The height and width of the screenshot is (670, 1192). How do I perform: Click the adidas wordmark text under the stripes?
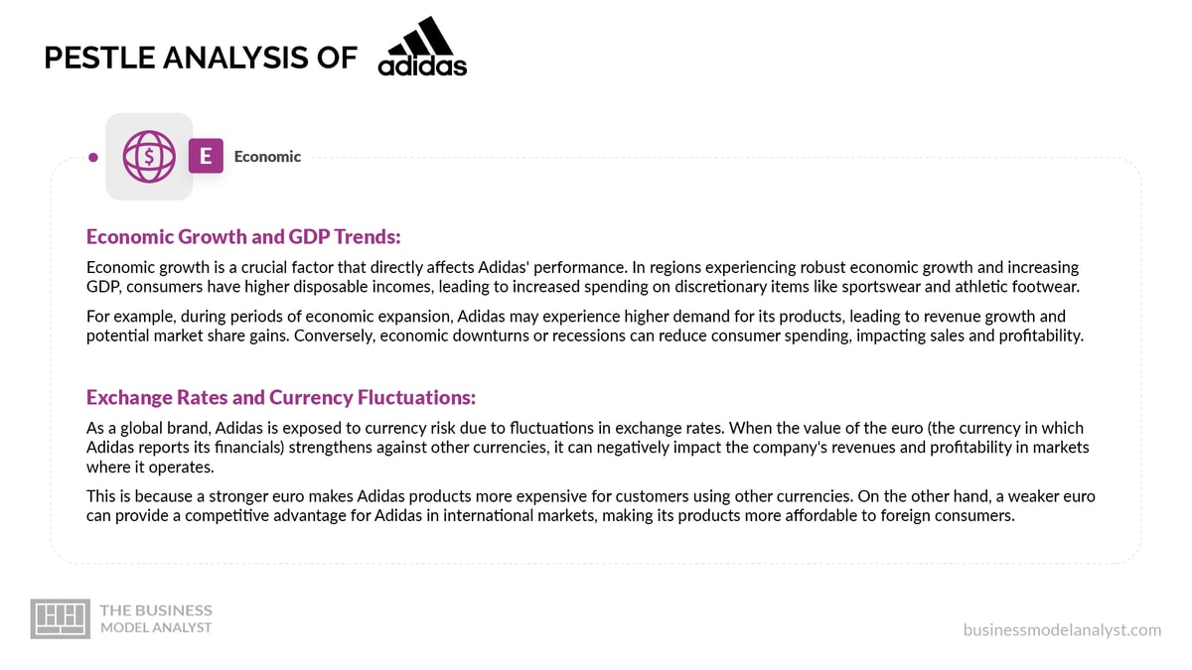[x=422, y=67]
